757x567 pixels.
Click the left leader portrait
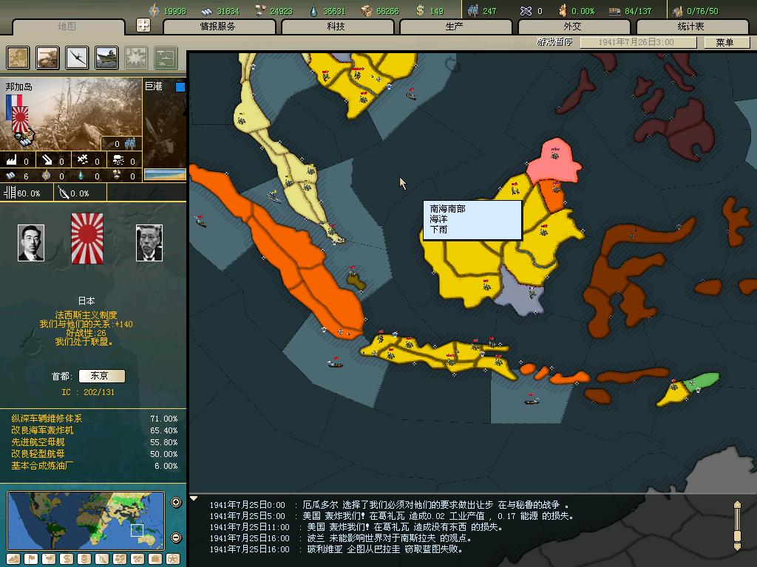[31, 242]
